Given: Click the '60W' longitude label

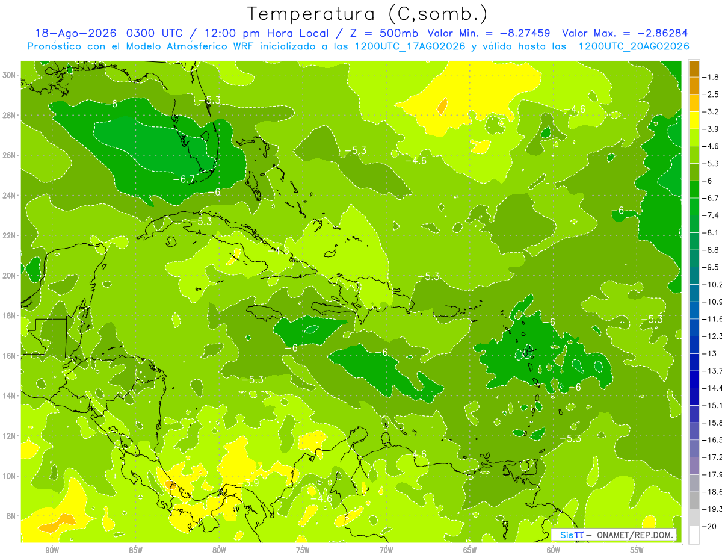Looking at the screenshot, I should pyautogui.click(x=554, y=550).
